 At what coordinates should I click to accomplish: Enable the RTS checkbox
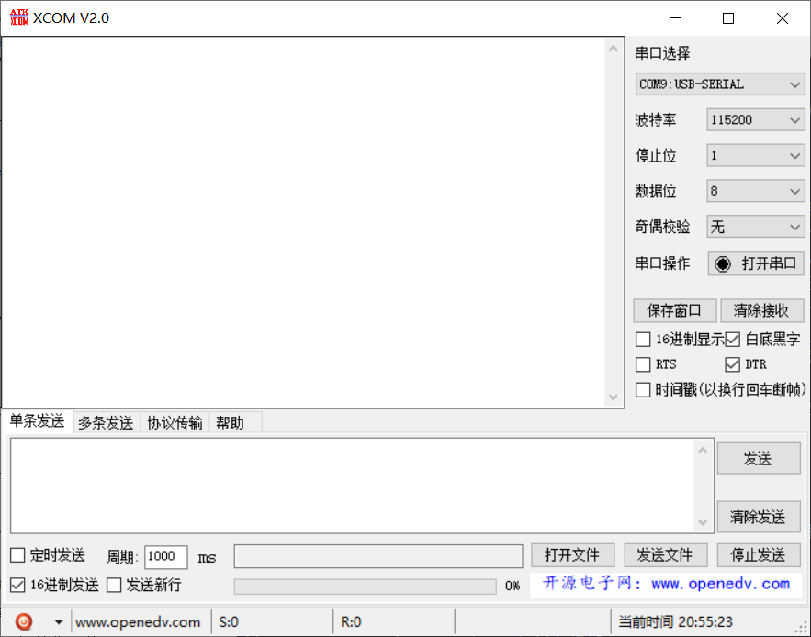tap(643, 363)
